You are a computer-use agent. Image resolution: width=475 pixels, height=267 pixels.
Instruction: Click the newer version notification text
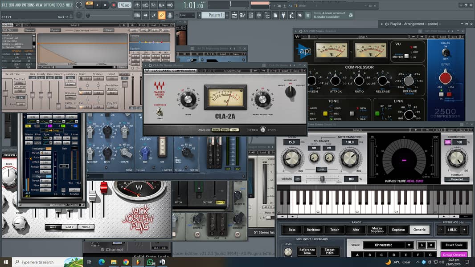pyautogui.click(x=329, y=15)
